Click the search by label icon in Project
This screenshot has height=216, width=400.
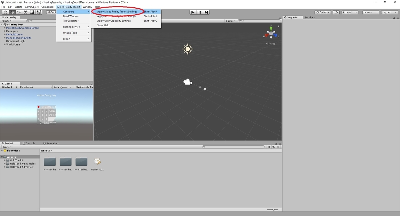273,147
